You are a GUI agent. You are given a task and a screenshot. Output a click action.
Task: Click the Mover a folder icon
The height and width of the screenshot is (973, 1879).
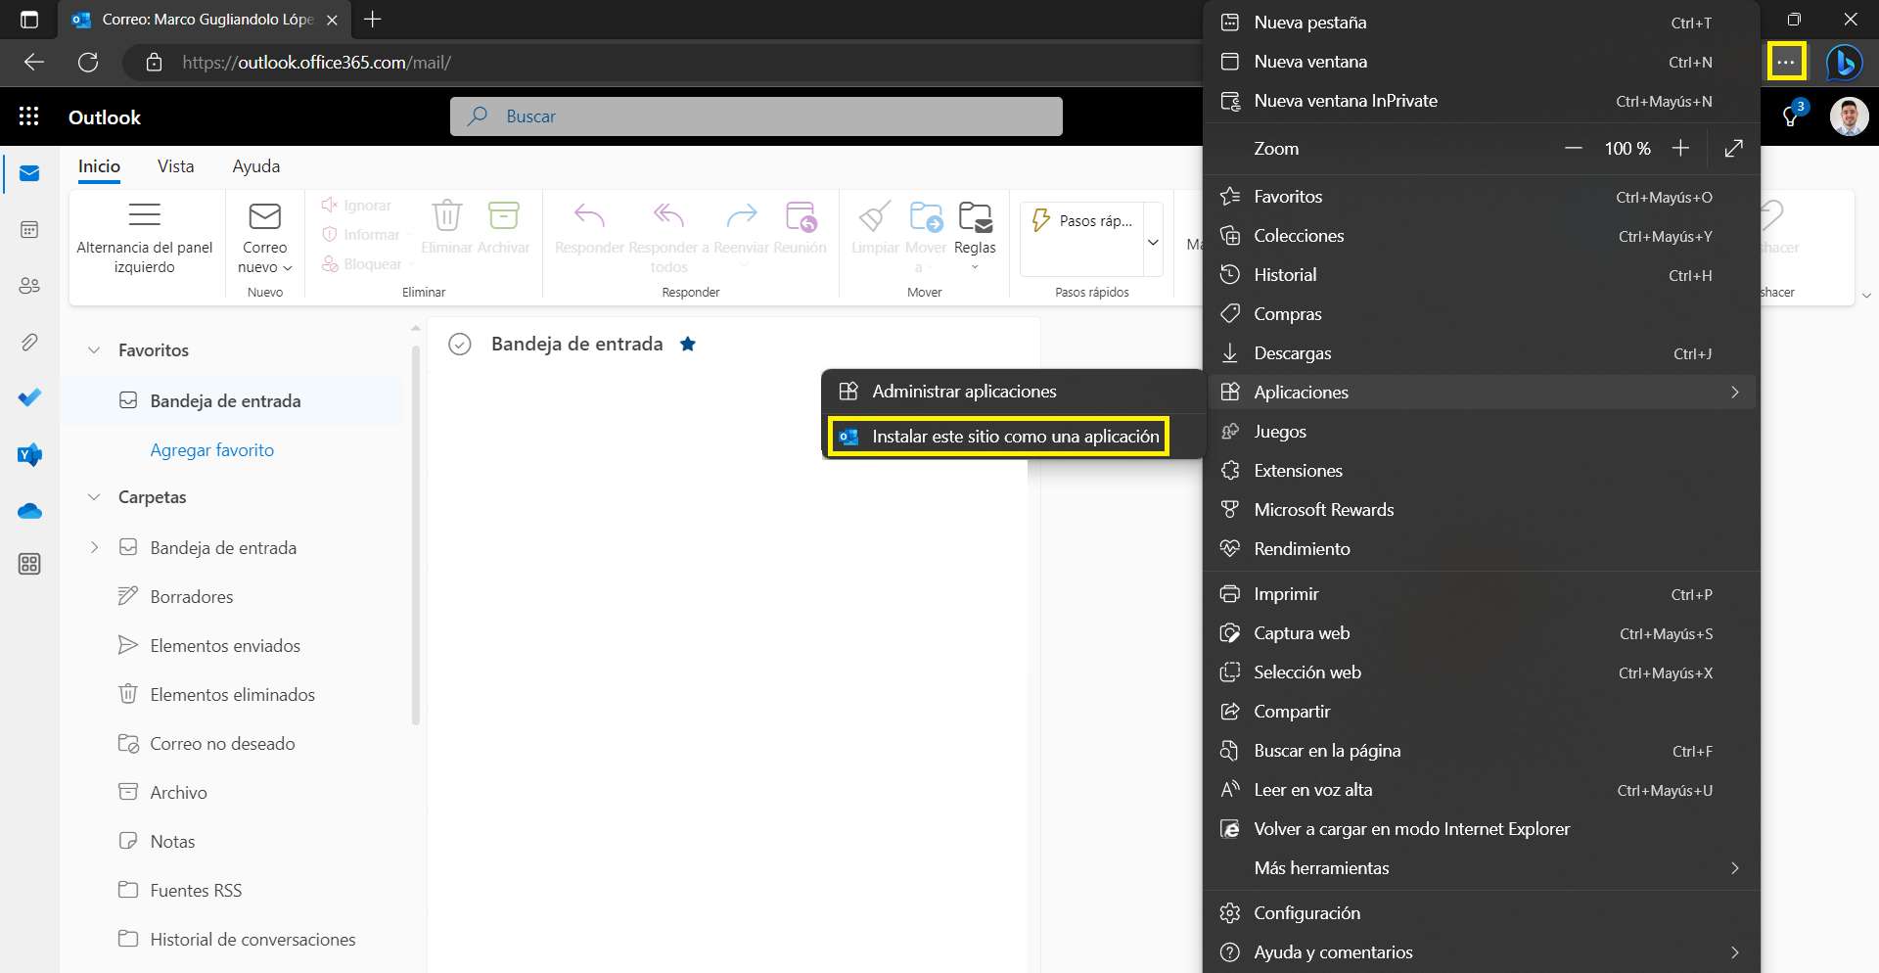coord(926,215)
